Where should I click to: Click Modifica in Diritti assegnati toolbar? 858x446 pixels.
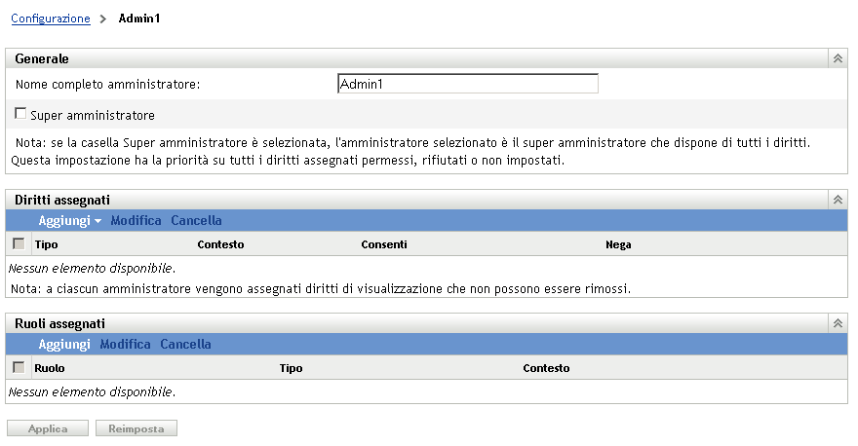pyautogui.click(x=136, y=221)
